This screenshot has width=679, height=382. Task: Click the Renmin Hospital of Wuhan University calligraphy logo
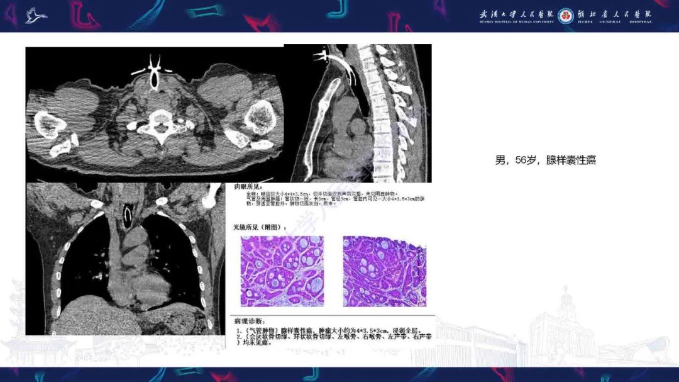pyautogui.click(x=517, y=16)
